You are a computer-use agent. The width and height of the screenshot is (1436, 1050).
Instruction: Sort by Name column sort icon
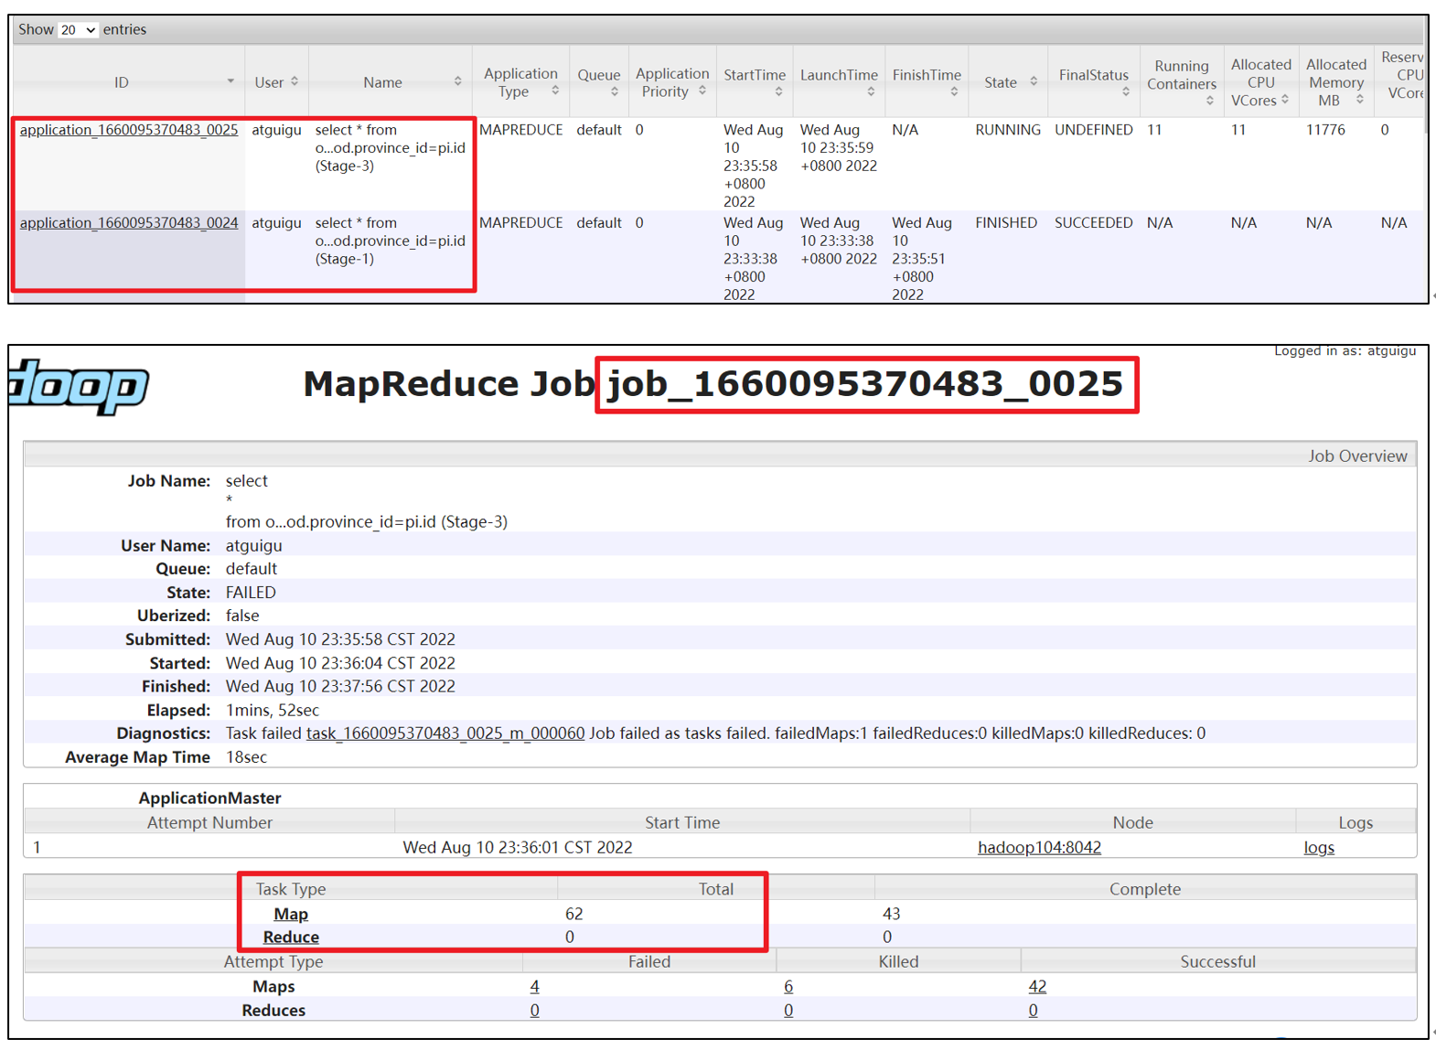click(x=457, y=82)
